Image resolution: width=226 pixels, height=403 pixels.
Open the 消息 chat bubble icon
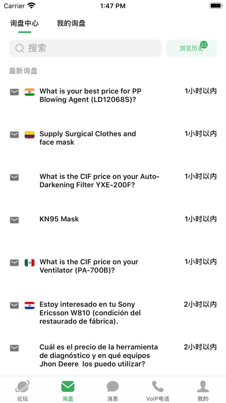(112, 386)
